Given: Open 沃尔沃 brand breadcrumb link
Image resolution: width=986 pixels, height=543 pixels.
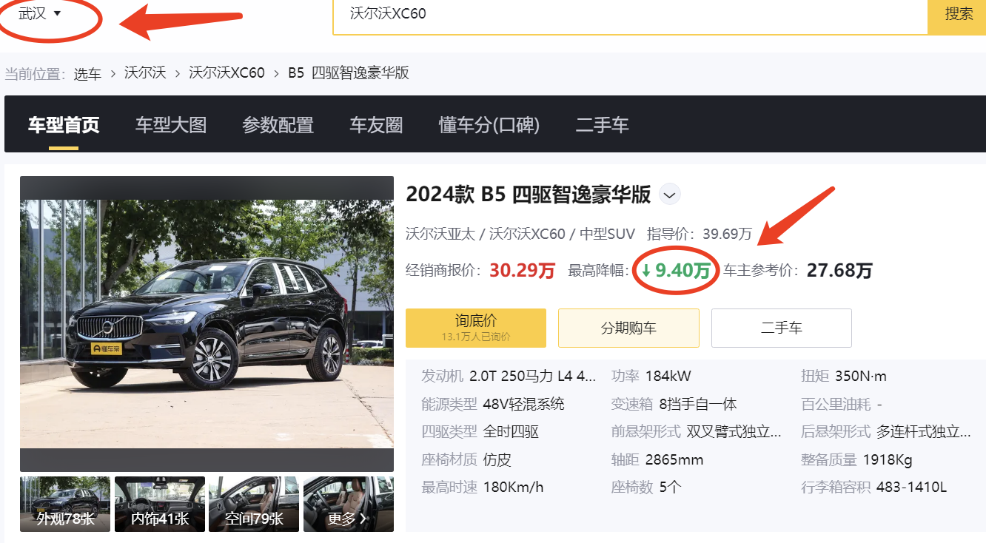Looking at the screenshot, I should [x=145, y=72].
